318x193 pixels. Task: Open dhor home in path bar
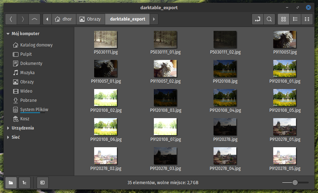click(64, 19)
